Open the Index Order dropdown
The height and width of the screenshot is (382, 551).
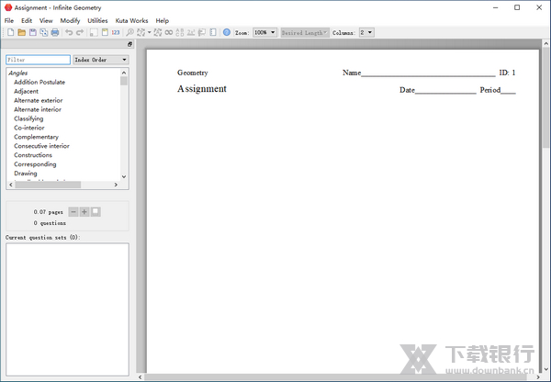[100, 60]
